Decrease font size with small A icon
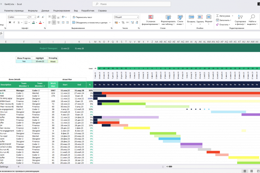The width and height of the screenshot is (260, 173). [43, 17]
